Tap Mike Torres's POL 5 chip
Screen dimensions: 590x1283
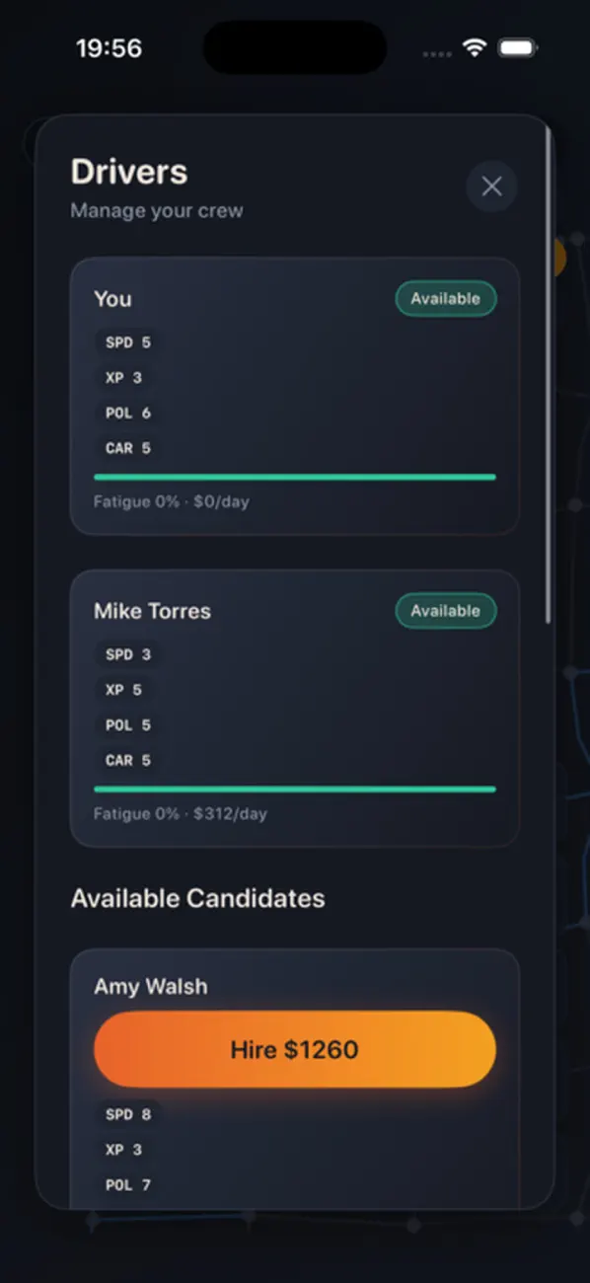128,725
